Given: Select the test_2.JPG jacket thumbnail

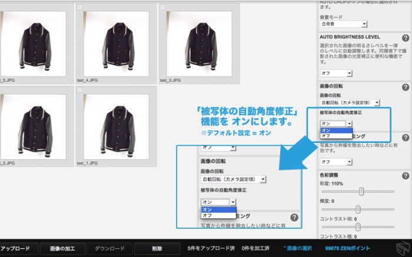Looking at the screenshot, I should (x=35, y=124).
